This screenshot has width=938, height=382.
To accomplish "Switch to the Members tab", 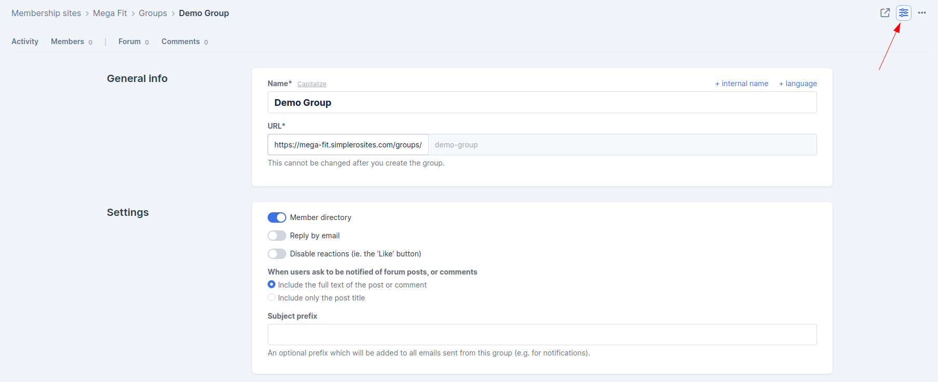I will point(72,42).
